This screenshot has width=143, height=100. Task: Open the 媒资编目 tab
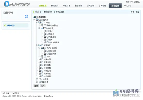[x=55, y=6]
